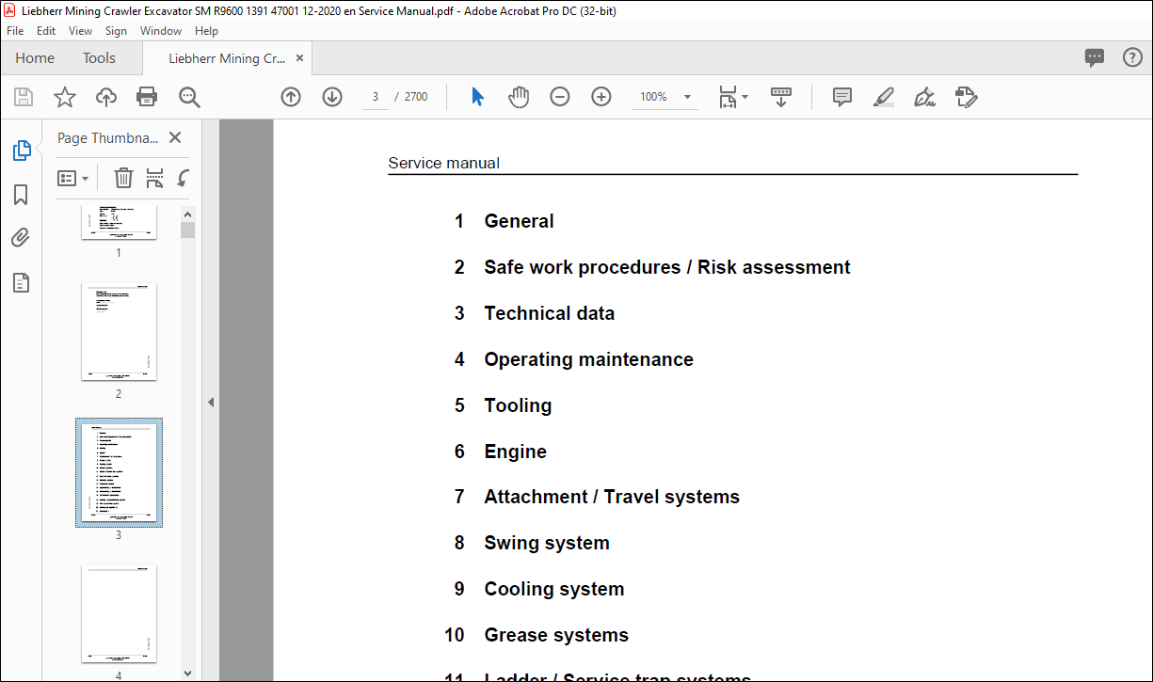This screenshot has height=682, width=1153.
Task: Rotate the page counterclockwise
Action: (184, 178)
